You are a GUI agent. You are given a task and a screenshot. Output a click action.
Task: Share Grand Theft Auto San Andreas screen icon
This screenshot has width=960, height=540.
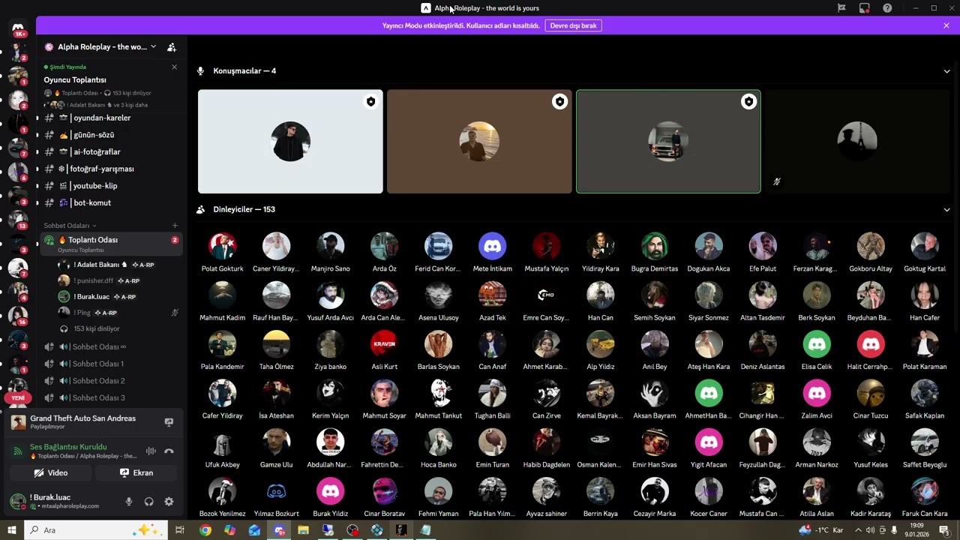[169, 422]
